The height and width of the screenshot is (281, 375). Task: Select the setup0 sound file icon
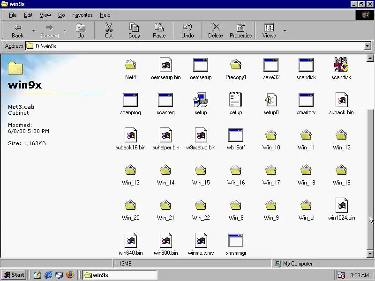click(x=271, y=100)
